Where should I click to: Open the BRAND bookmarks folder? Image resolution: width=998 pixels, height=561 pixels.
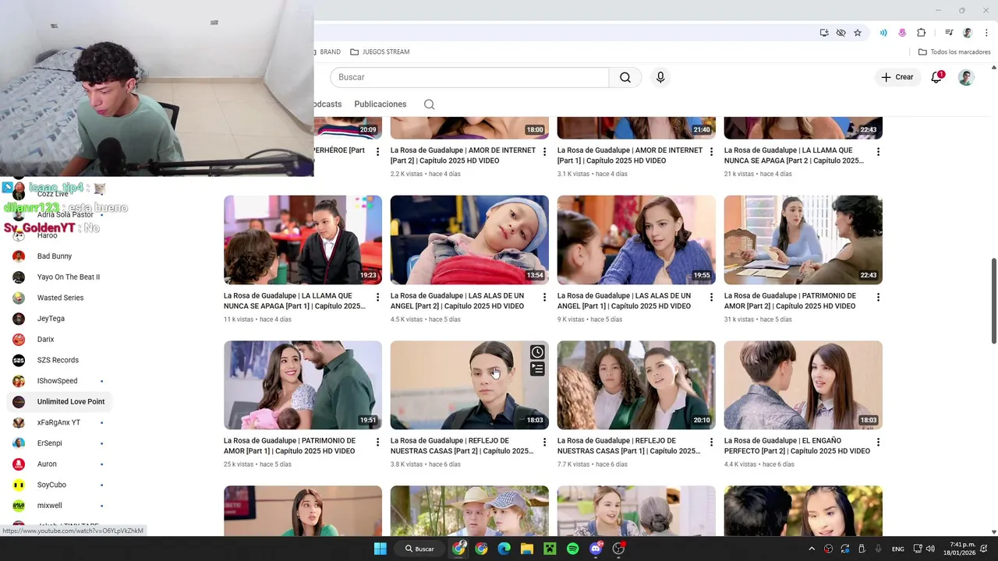click(327, 51)
